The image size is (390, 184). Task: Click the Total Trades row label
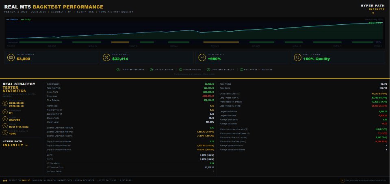[x=225, y=84]
